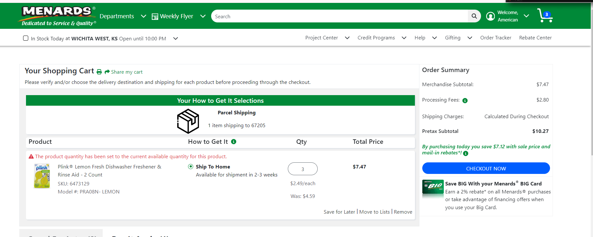
Task: Click the info icon after mail-in rebates text
Action: tap(466, 153)
